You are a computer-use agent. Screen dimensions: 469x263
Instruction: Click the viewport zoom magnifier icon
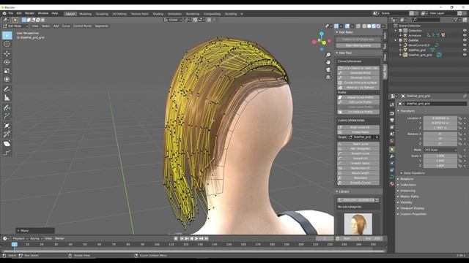328,55
